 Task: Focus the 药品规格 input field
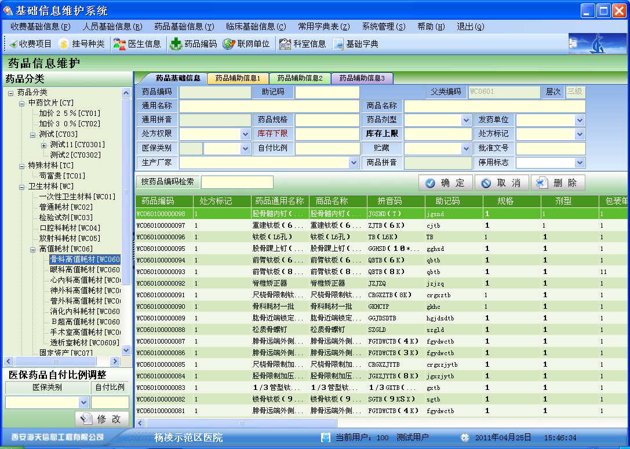[x=327, y=120]
